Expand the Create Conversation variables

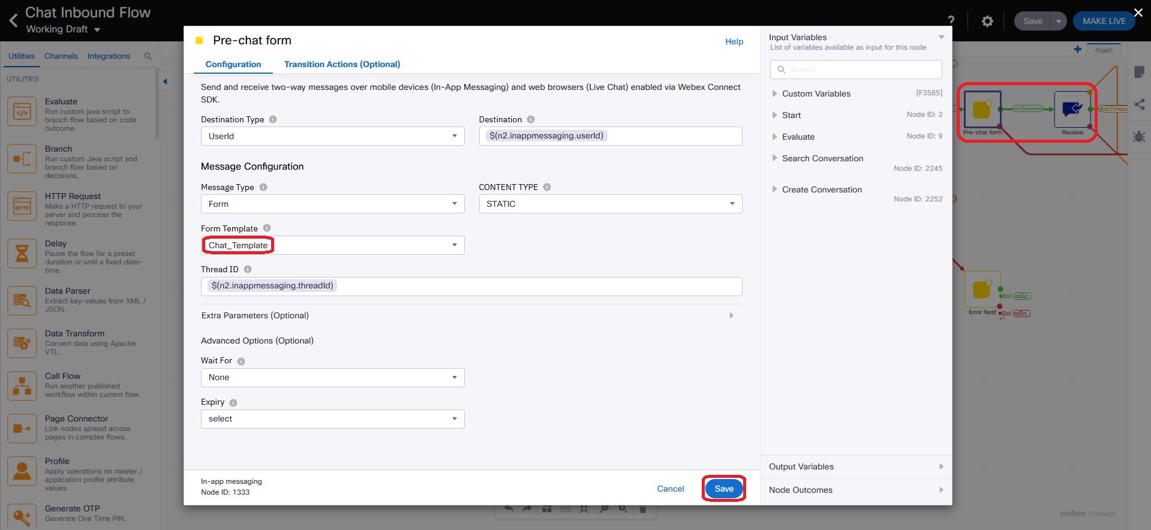tap(775, 189)
